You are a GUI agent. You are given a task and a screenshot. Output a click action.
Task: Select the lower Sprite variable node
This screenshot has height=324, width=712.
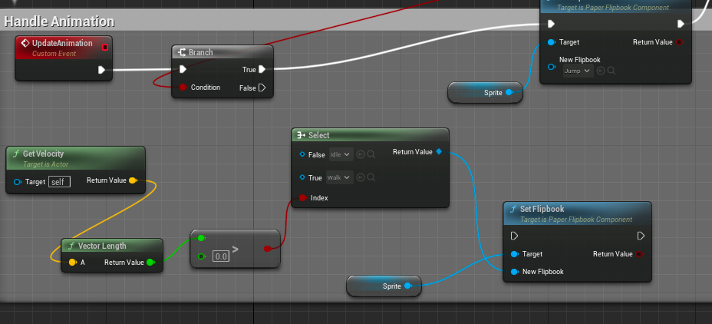pyautogui.click(x=384, y=286)
